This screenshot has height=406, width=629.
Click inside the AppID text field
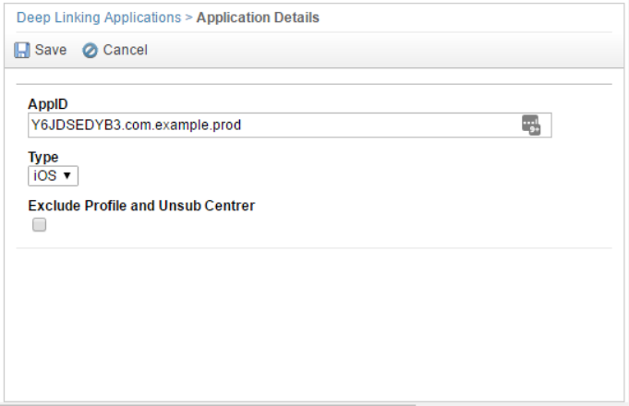[290, 125]
